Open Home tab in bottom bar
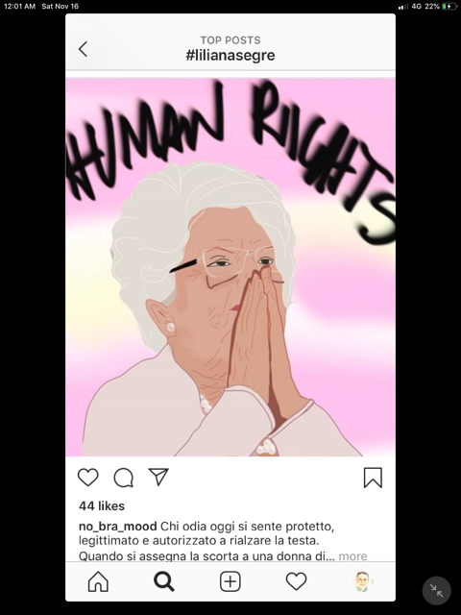 pyautogui.click(x=98, y=581)
